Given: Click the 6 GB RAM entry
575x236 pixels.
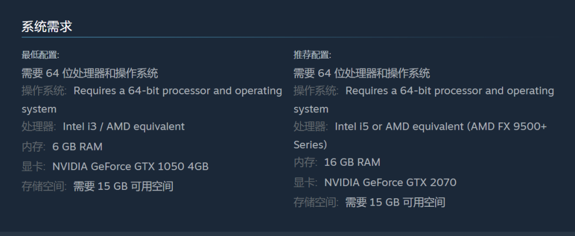Looking at the screenshot, I should pos(77,147).
